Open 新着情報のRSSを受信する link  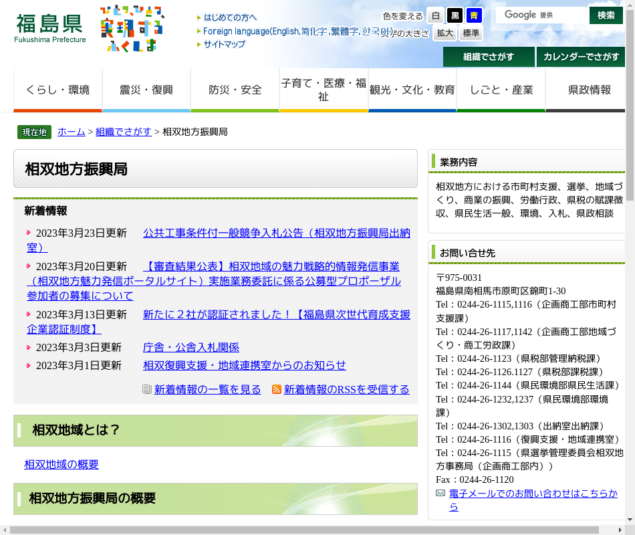click(x=347, y=389)
